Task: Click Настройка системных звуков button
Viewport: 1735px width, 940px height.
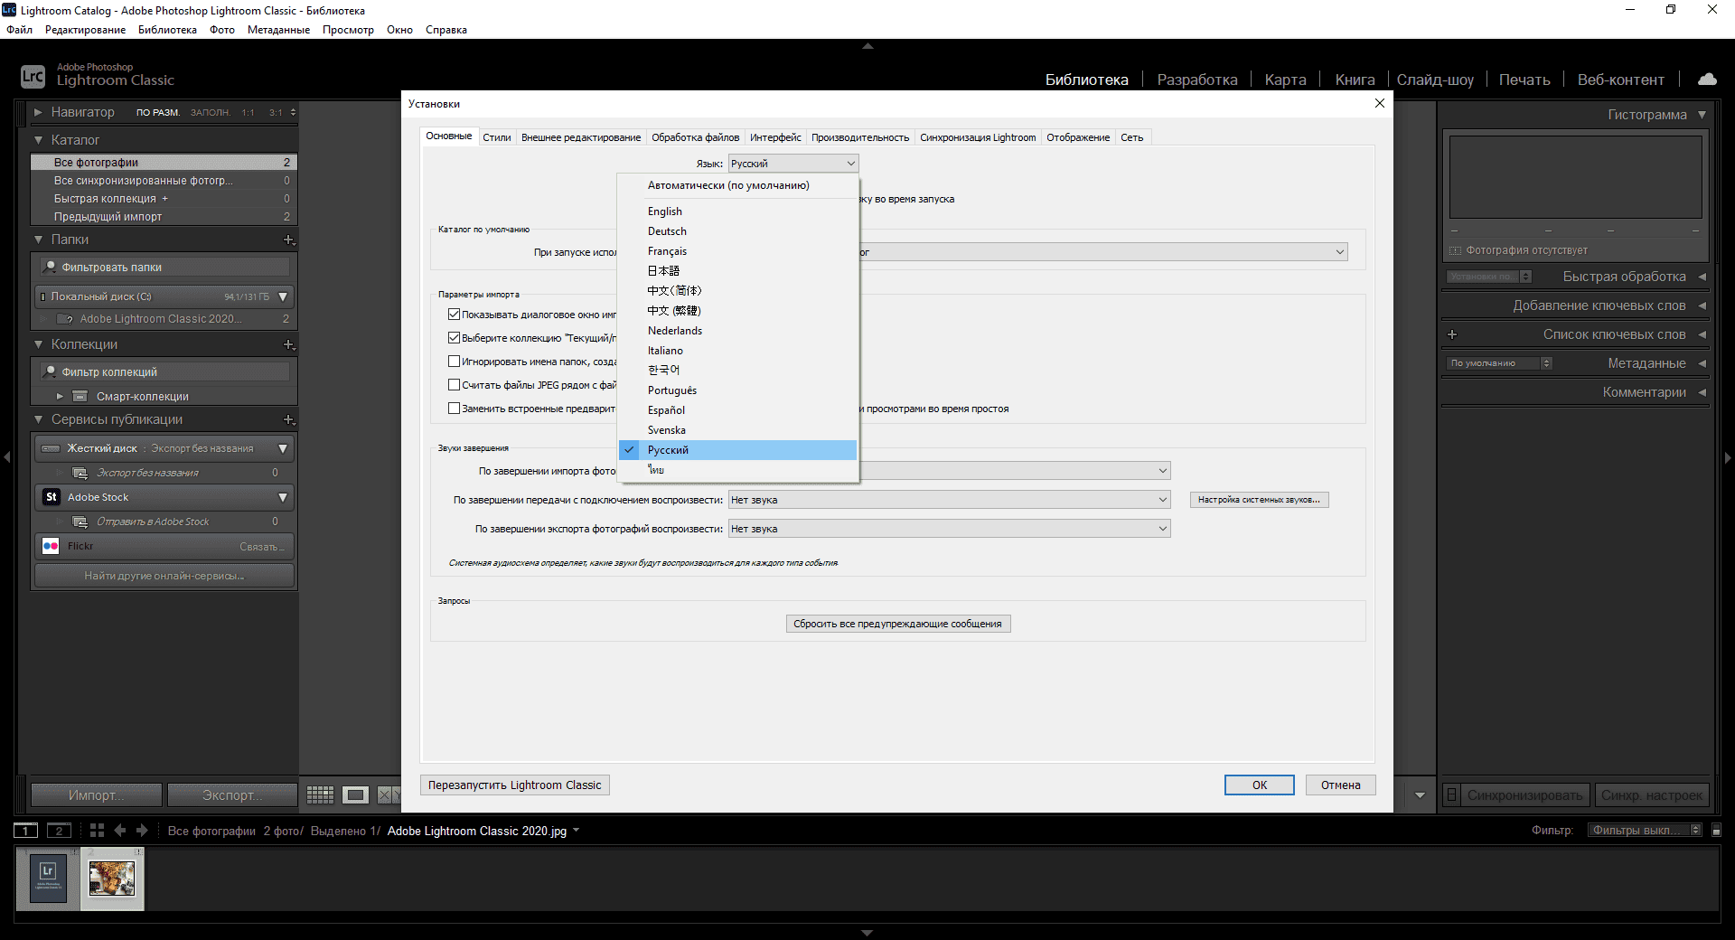Action: [x=1259, y=500]
